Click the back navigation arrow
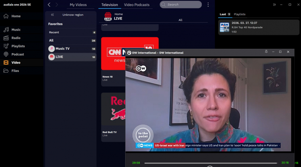Screen dimensions: 301x167 [49, 5]
